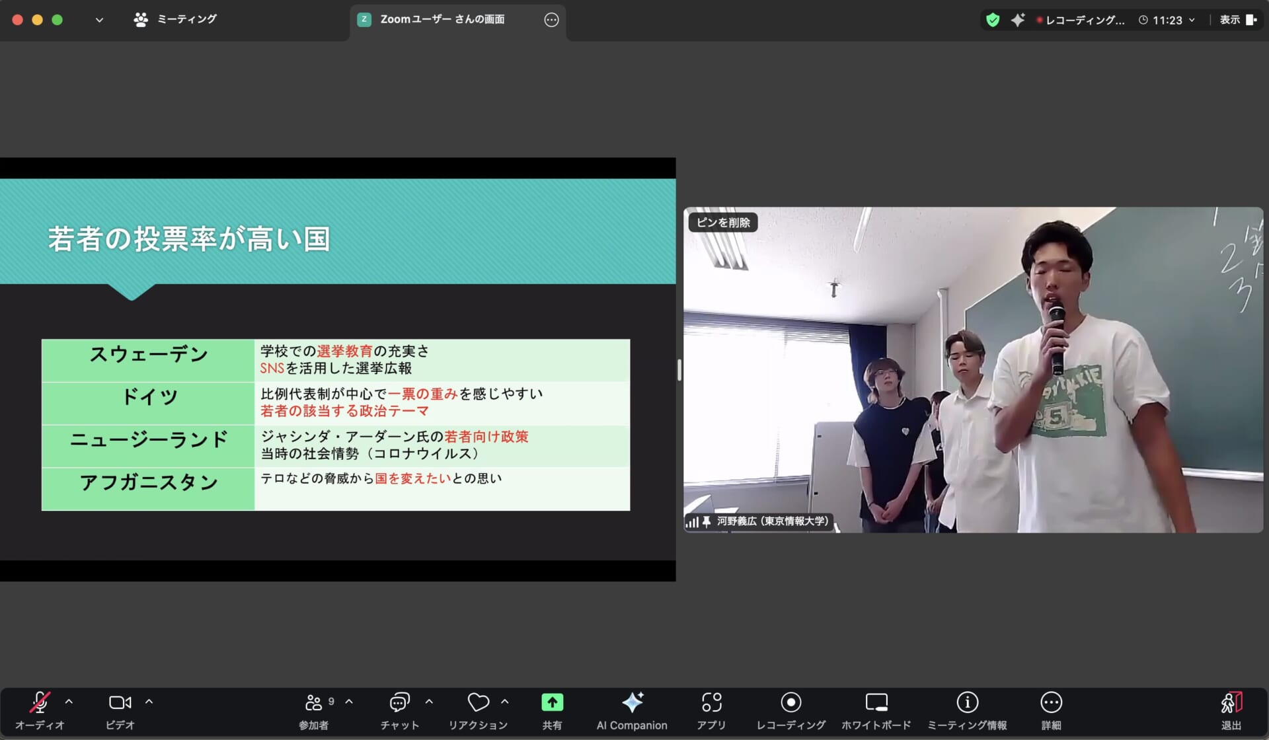Open the participants list icon
Screen dimensions: 1269x740
314,702
